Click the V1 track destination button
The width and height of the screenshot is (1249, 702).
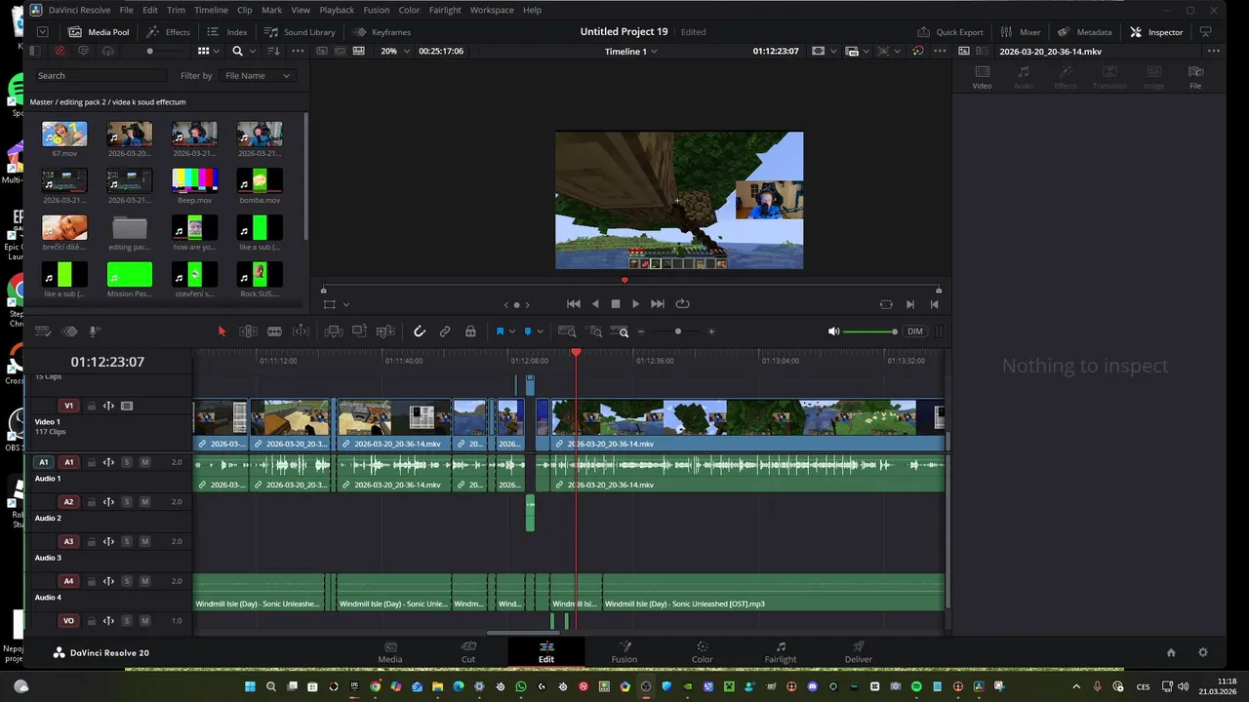[x=68, y=406]
